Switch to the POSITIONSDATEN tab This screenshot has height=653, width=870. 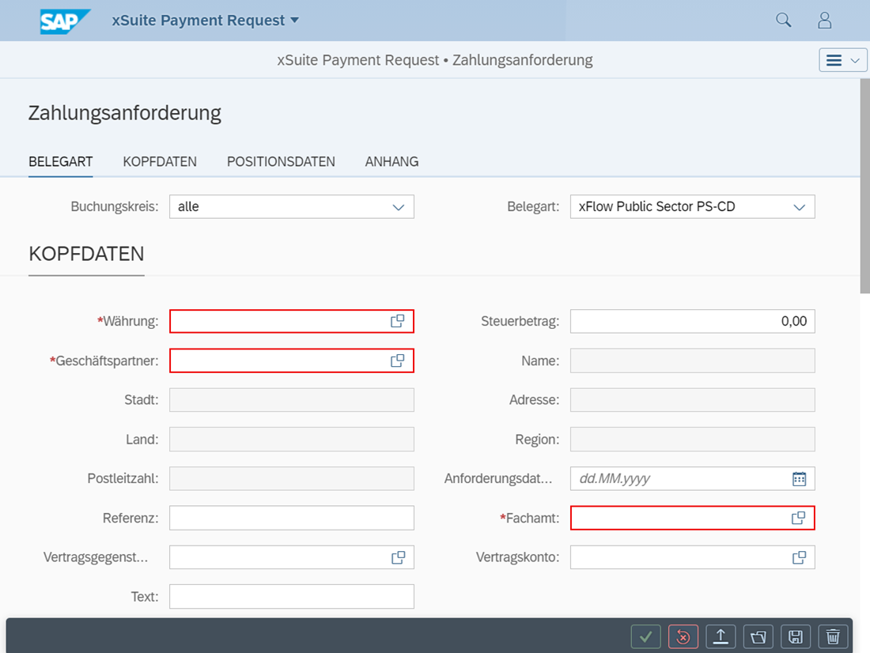click(281, 161)
